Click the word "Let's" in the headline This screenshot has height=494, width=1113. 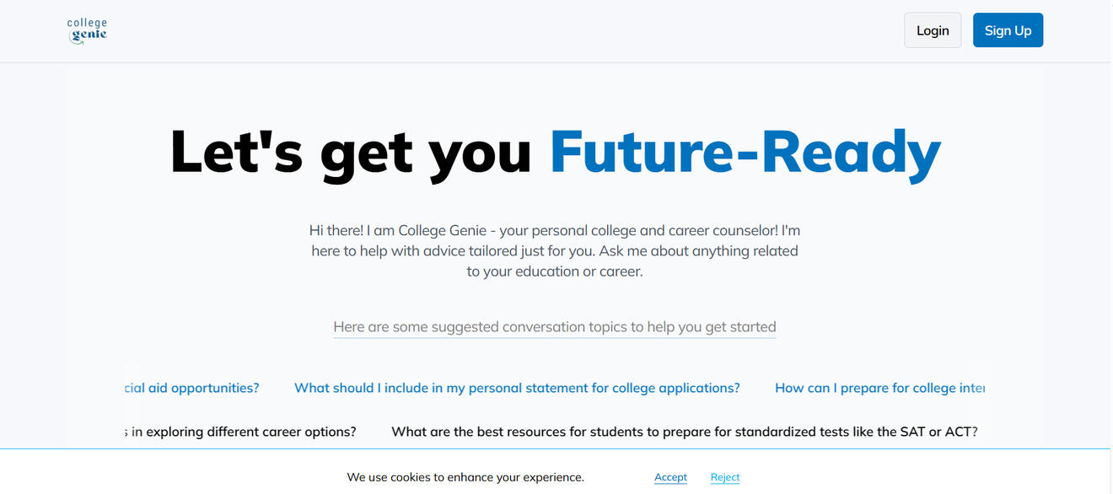coord(234,153)
